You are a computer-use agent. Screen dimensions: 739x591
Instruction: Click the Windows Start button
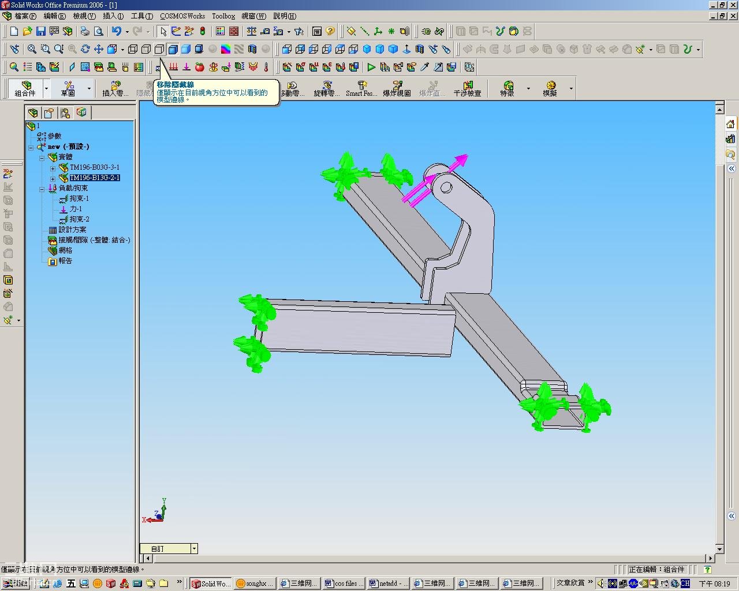click(15, 583)
